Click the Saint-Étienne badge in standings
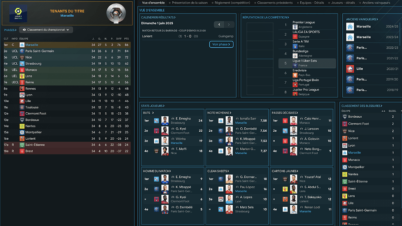Screen dimensions: 402x226 coord(22,144)
